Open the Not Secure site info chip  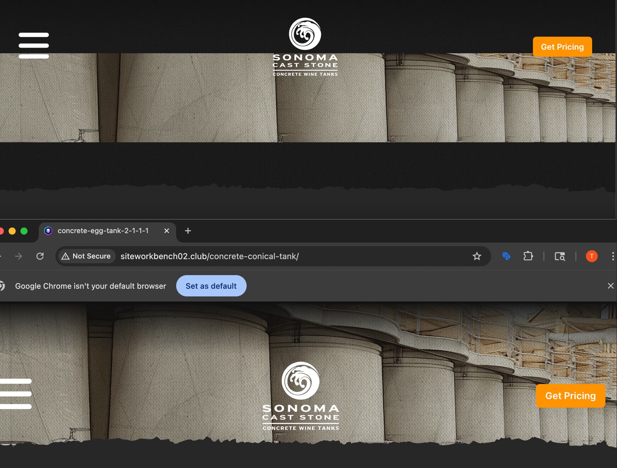(86, 256)
